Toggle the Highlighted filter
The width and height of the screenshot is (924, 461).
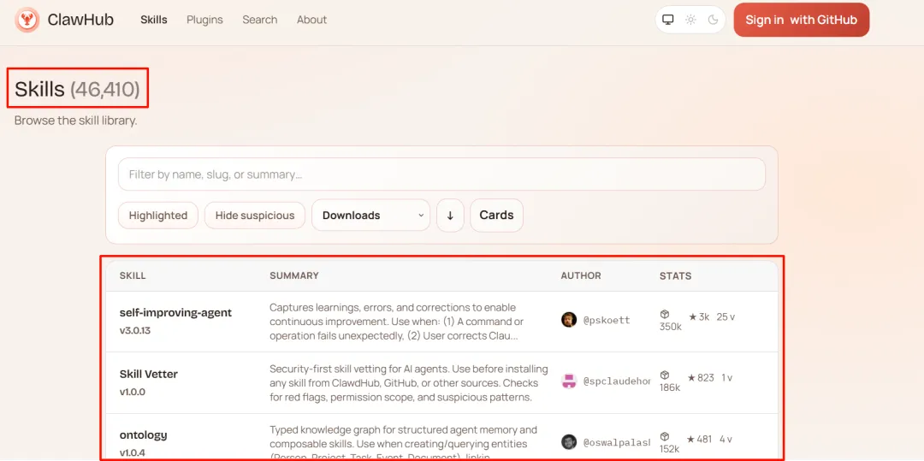coord(158,216)
